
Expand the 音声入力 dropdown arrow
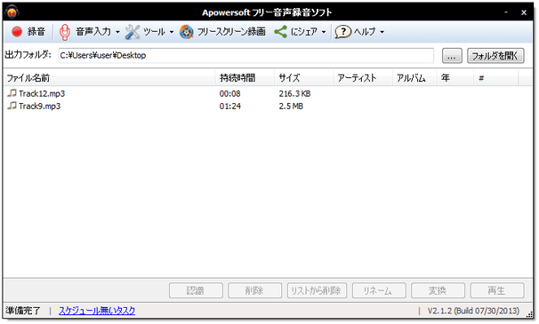tap(117, 32)
